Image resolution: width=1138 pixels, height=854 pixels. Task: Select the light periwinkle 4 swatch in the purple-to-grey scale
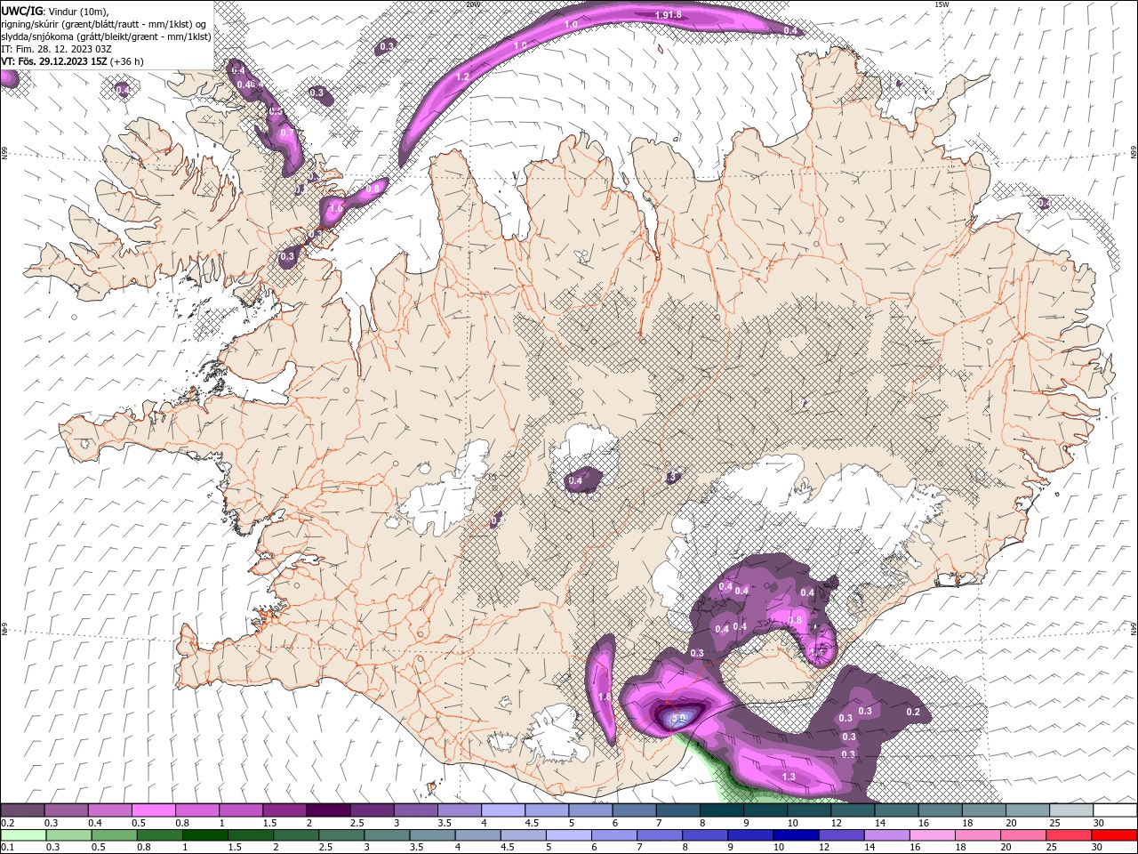pyautogui.click(x=503, y=810)
